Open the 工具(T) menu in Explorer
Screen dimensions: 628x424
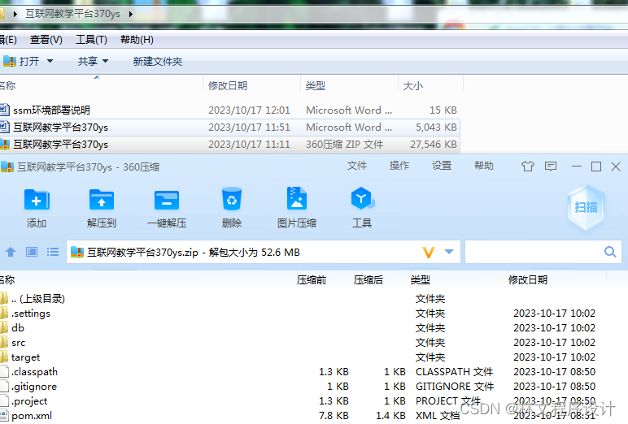(91, 40)
